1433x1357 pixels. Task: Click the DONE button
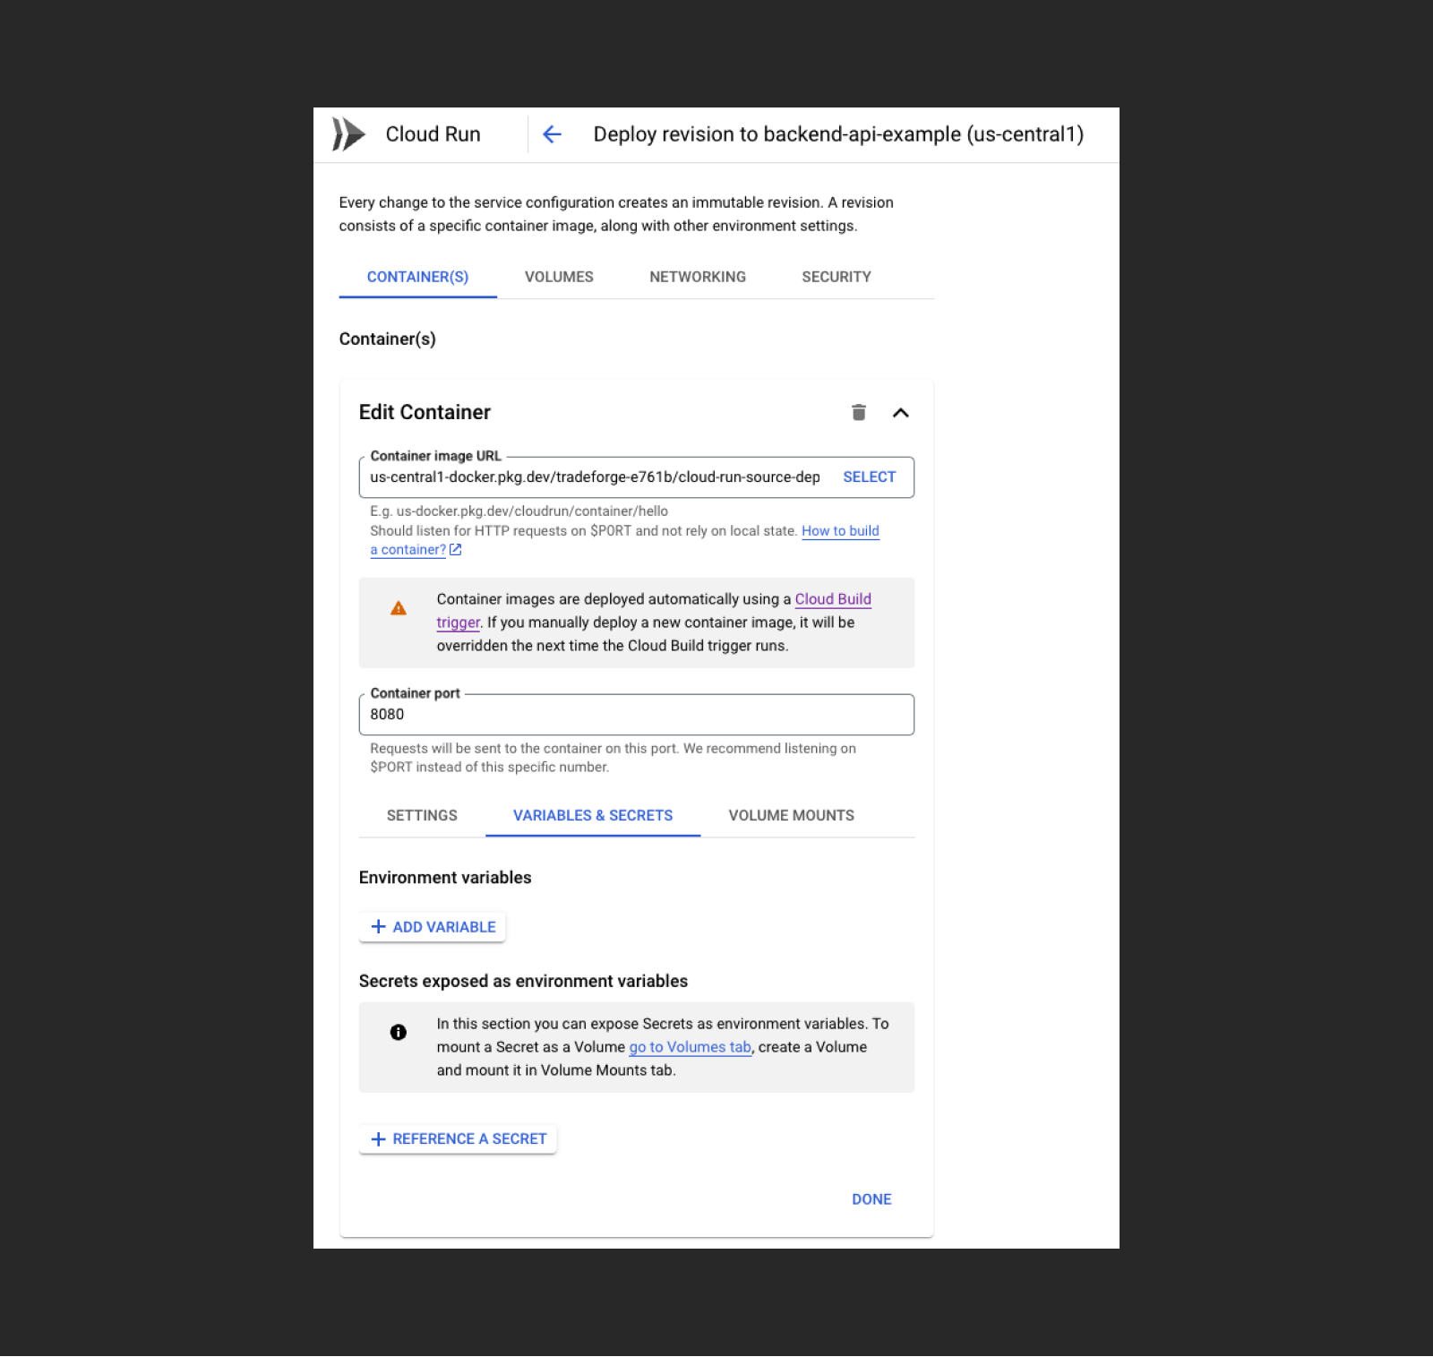871,1198
